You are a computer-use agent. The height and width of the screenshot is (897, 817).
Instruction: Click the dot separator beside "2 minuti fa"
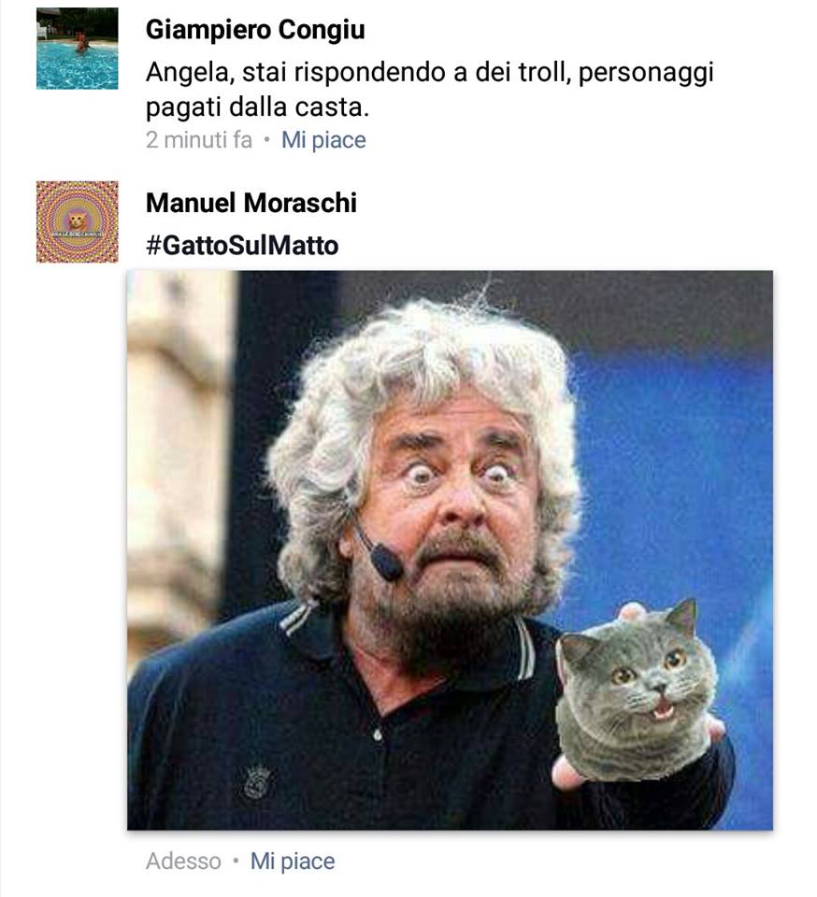pyautogui.click(x=266, y=140)
